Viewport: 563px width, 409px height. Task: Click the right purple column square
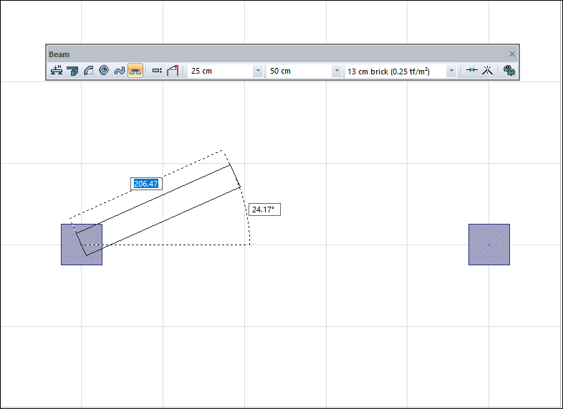[489, 245]
